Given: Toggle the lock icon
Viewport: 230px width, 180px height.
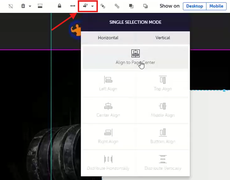Looking at the screenshot, I should coord(59,6).
